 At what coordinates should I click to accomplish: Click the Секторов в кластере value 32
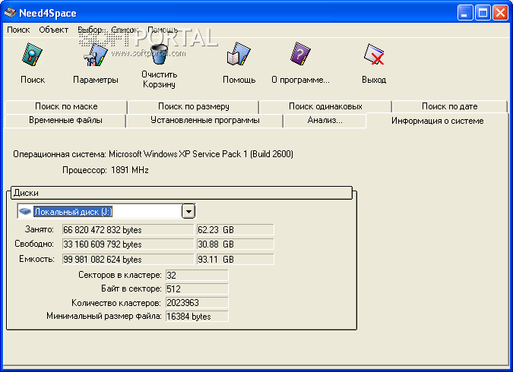pyautogui.click(x=197, y=276)
